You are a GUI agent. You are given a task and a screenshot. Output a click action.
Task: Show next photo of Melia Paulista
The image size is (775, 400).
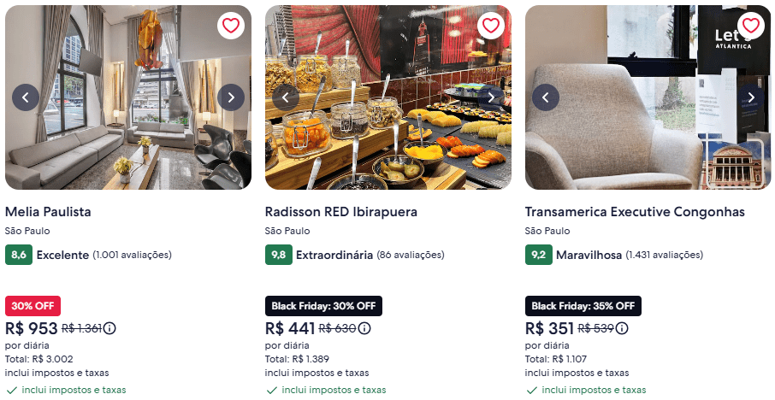click(x=231, y=97)
